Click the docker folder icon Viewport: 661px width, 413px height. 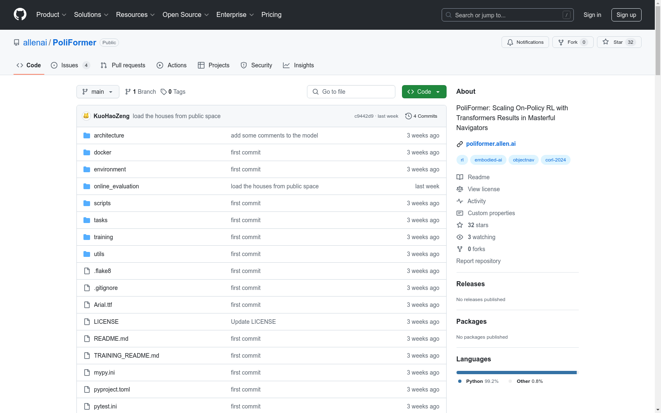click(x=87, y=152)
